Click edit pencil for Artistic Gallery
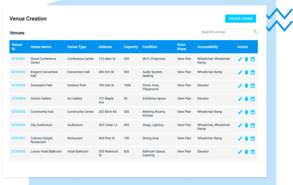This screenshot has width=293, height=185. (x=240, y=99)
